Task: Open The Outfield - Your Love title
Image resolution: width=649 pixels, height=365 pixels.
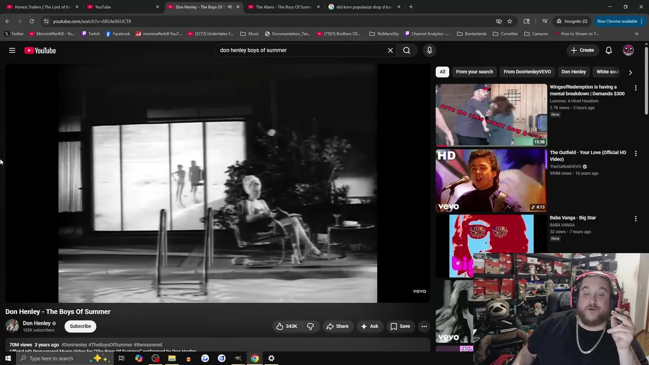Action: point(588,156)
